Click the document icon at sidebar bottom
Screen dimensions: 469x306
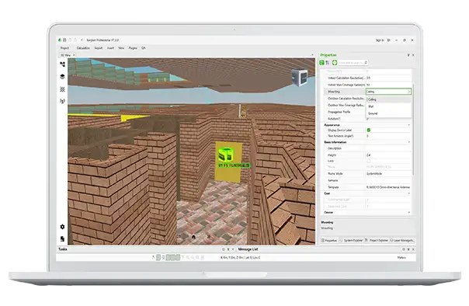pos(62,238)
